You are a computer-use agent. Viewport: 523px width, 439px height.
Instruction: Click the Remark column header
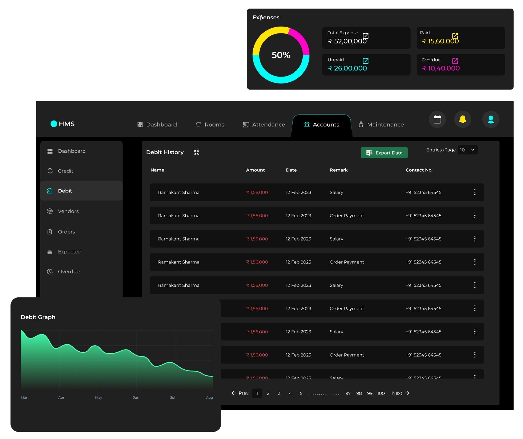339,170
